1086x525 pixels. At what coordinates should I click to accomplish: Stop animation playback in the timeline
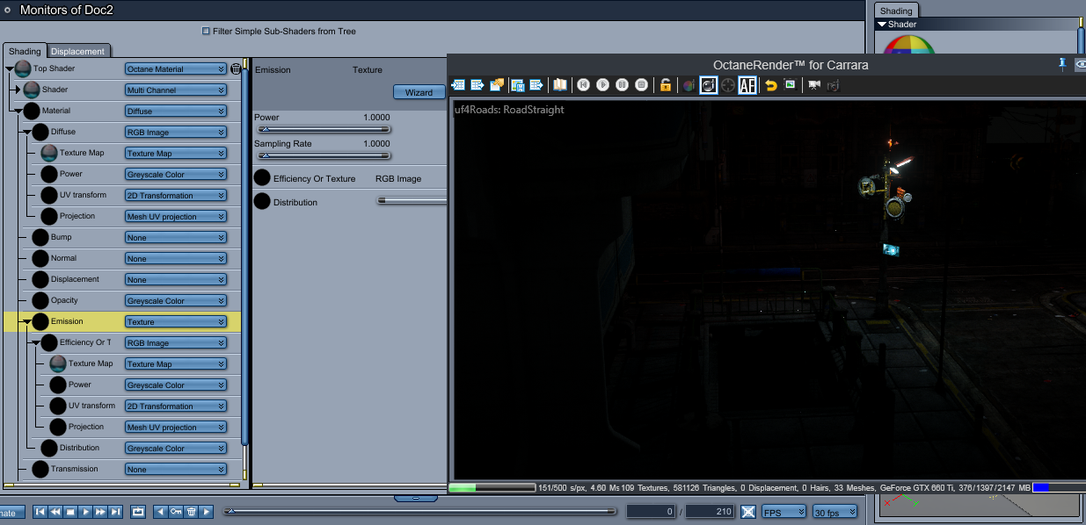tap(70, 511)
